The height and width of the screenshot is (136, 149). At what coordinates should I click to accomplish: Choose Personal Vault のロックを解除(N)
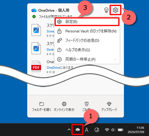tap(87, 31)
